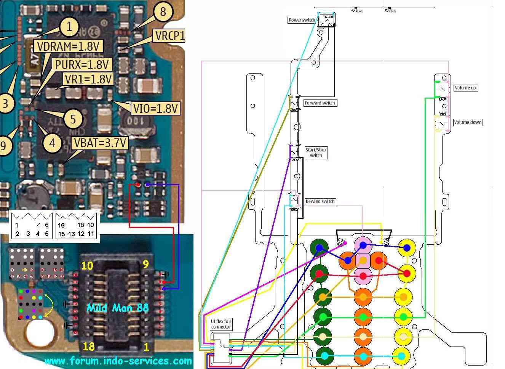Click the NC text in the flex connector
Screen dimensions: 505x369
[x=222, y=346]
